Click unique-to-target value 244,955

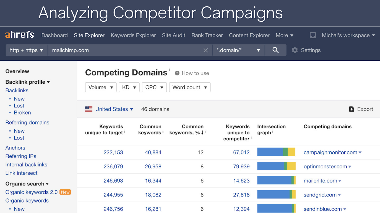click(113, 195)
